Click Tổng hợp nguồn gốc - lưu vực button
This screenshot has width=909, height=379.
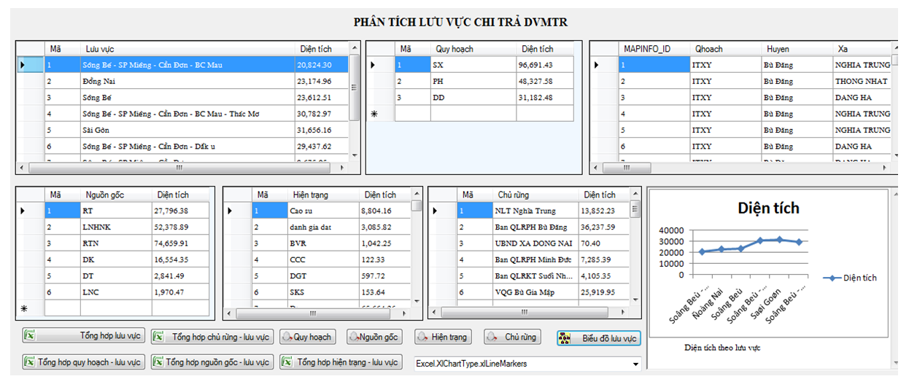point(212,362)
